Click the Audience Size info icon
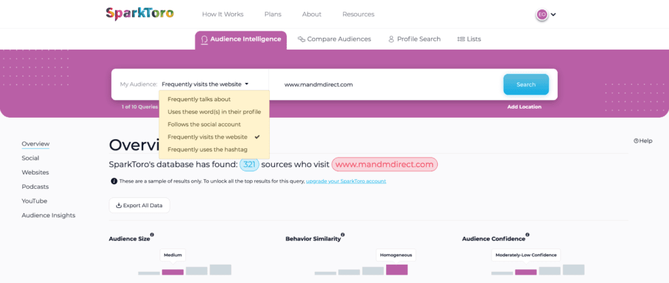Screen dimensions: 669x283 152,235
